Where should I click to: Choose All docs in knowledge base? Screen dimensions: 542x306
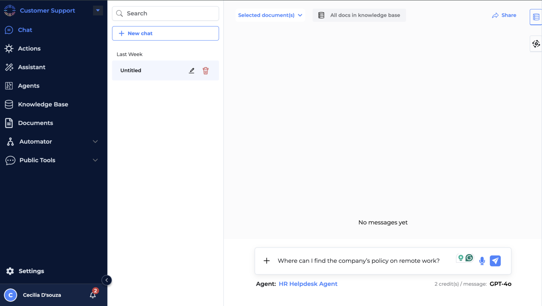[359, 15]
